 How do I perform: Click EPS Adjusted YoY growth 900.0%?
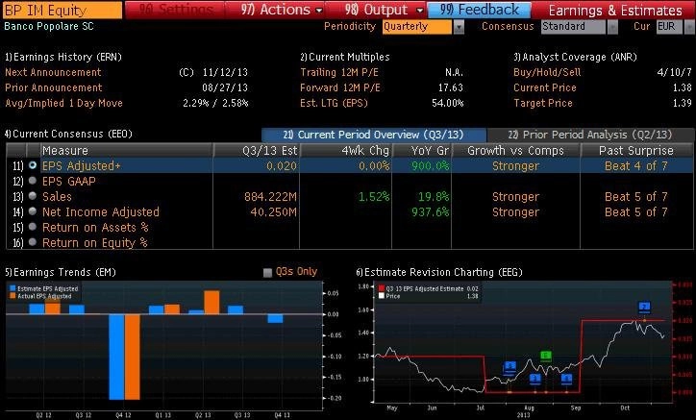pos(430,165)
